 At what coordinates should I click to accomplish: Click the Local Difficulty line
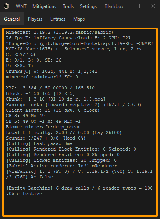point(64,132)
